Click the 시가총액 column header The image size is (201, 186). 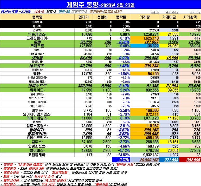(190, 17)
